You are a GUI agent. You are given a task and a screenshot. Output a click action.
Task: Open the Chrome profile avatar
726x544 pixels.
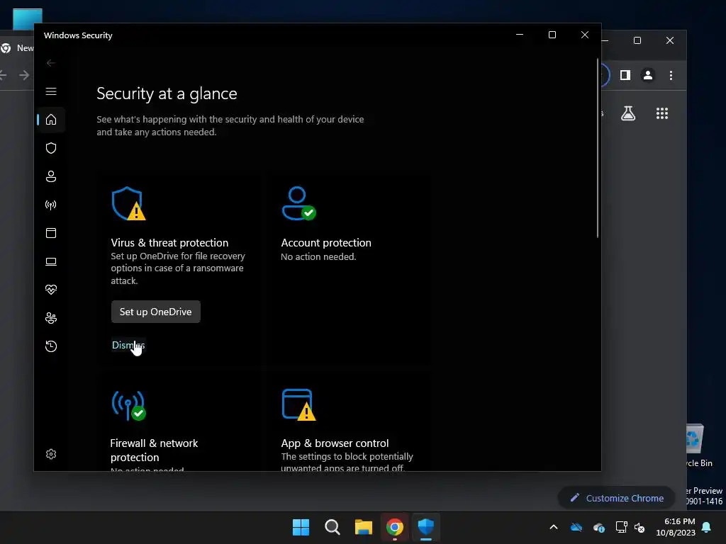[648, 75]
